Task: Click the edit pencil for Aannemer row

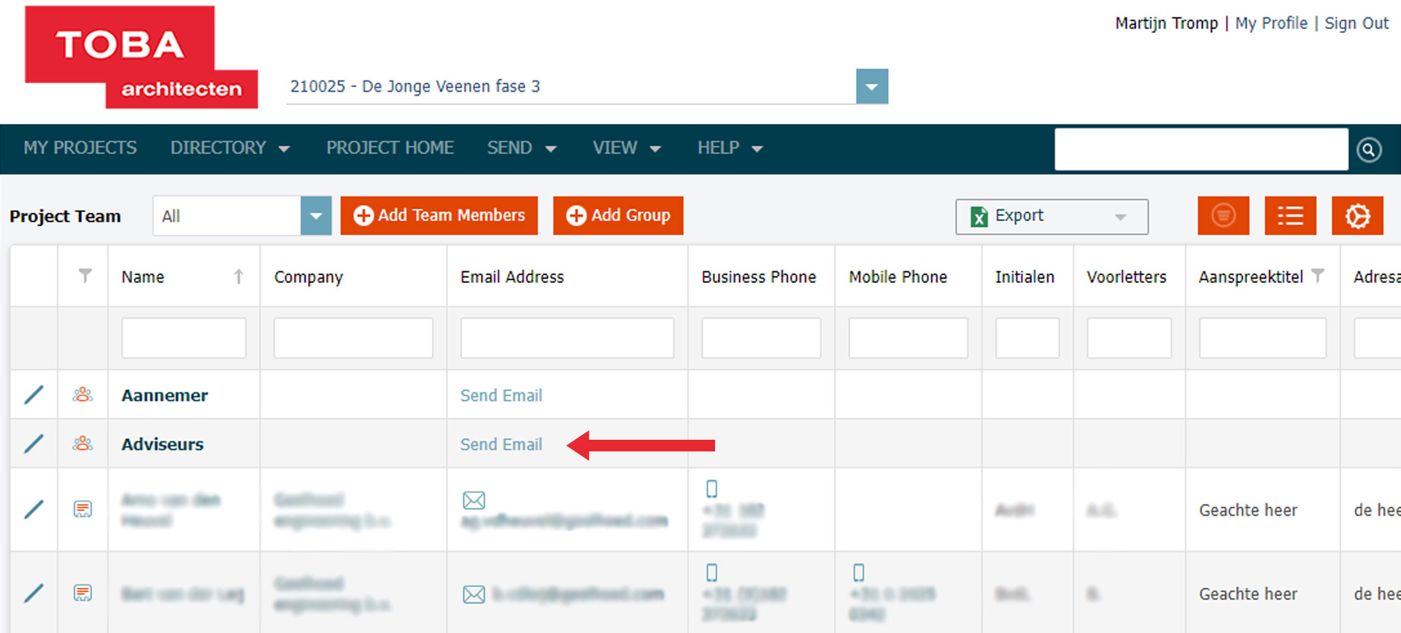Action: (x=34, y=395)
